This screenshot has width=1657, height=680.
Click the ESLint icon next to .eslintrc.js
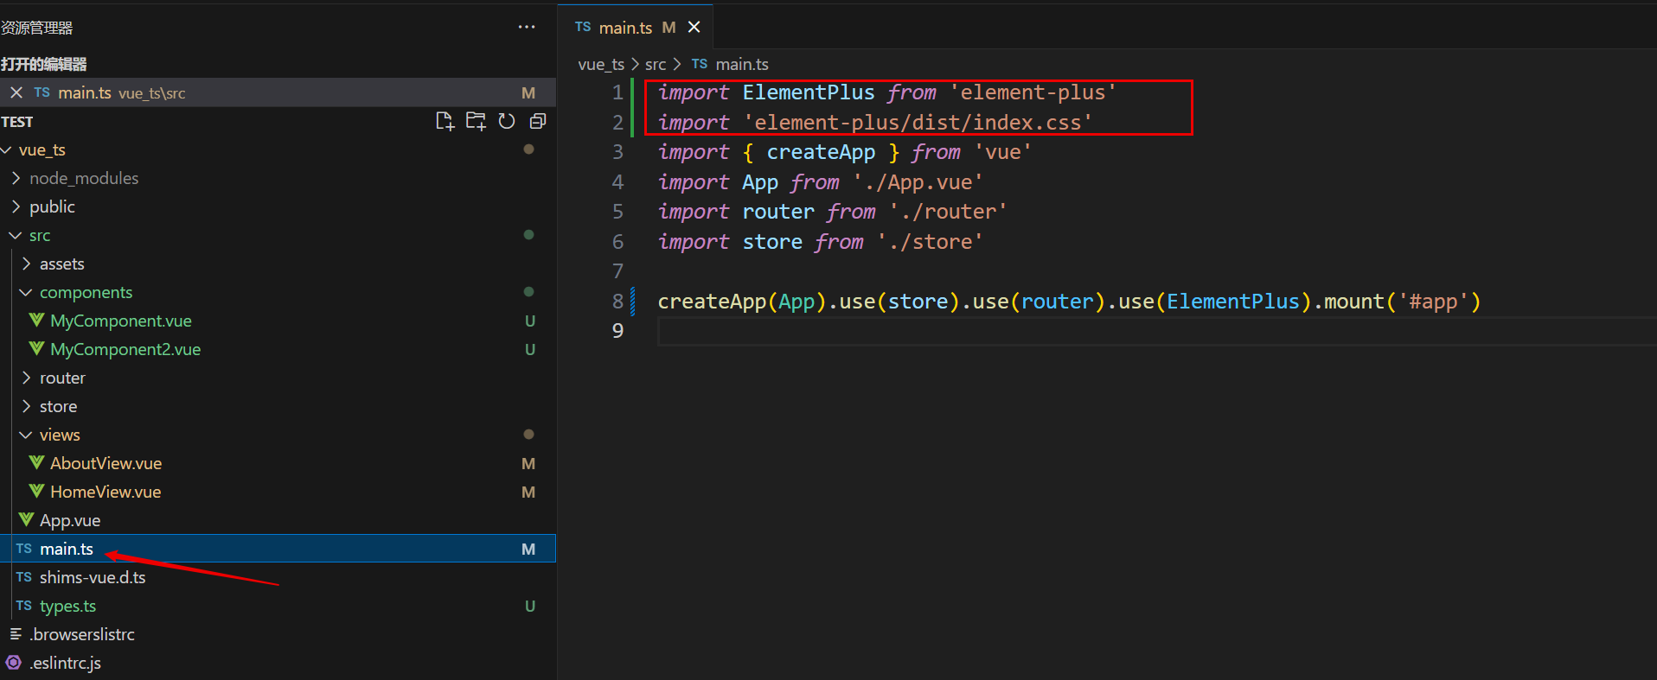(14, 663)
